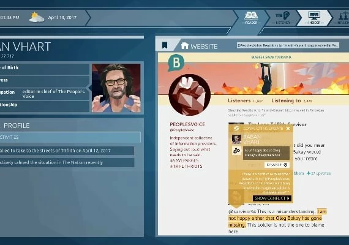Click the browser address bar field

288,45
